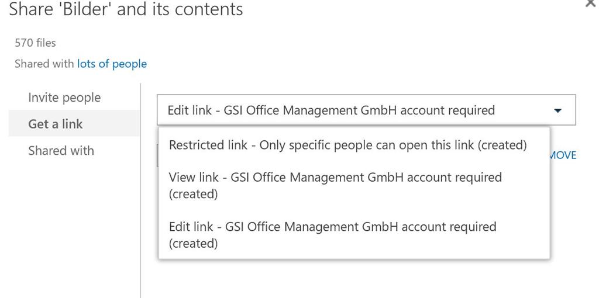Collapse the link type dropdown arrow
599x298 pixels.
coord(557,110)
